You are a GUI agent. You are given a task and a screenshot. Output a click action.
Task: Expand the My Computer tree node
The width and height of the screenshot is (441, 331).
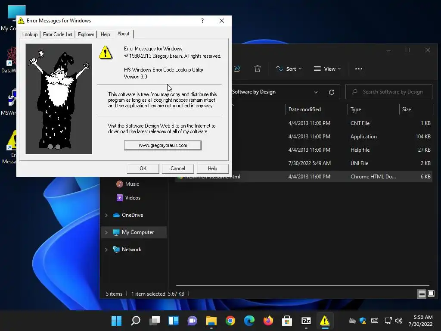tap(106, 232)
